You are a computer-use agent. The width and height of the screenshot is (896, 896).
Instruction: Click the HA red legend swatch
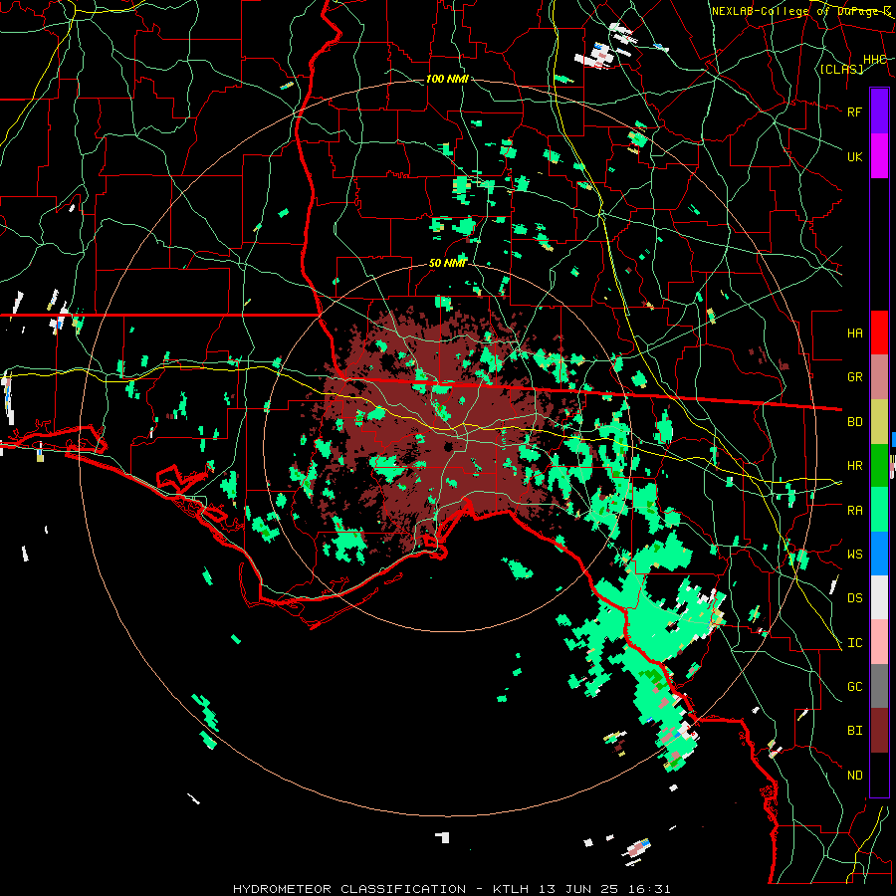pos(879,333)
